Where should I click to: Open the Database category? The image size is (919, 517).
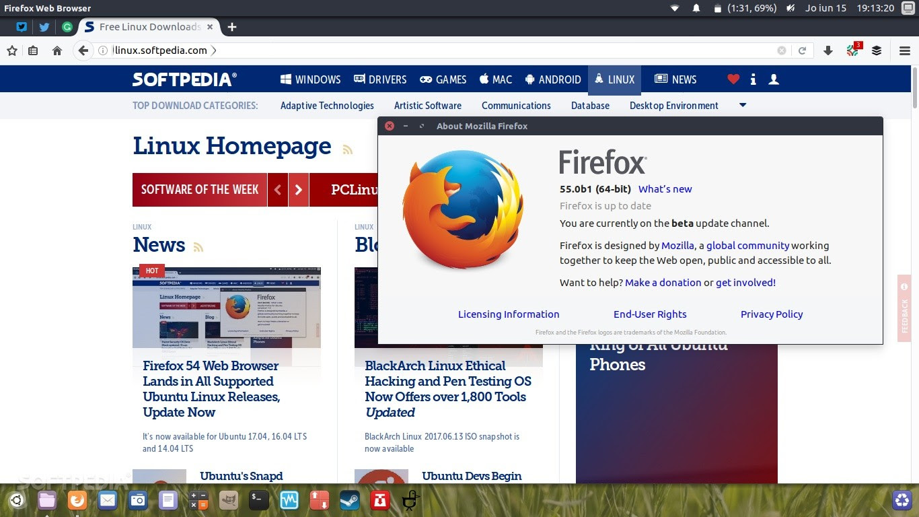tap(590, 106)
